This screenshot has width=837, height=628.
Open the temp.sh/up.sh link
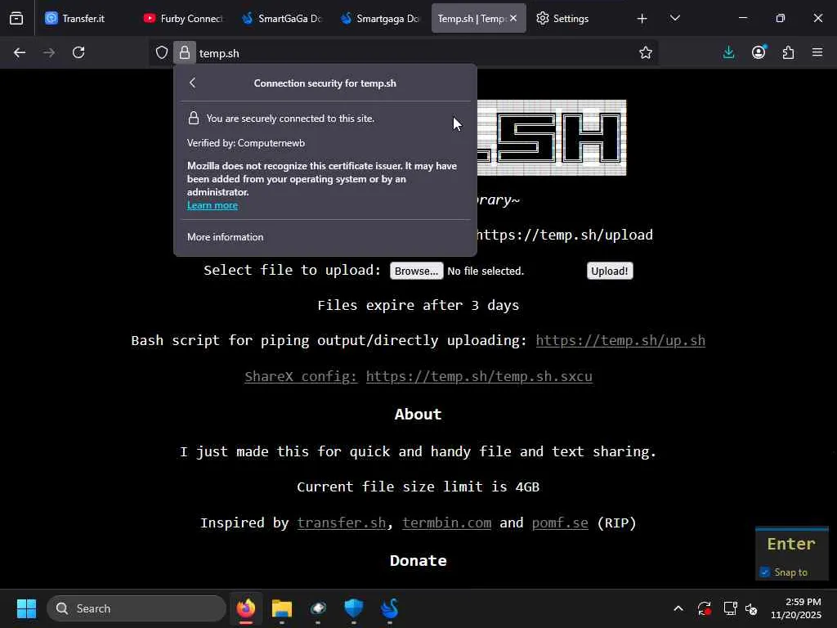(620, 341)
